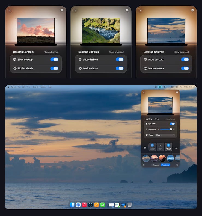
Task: Open the View menu in the menu bar
Action: 29,87
